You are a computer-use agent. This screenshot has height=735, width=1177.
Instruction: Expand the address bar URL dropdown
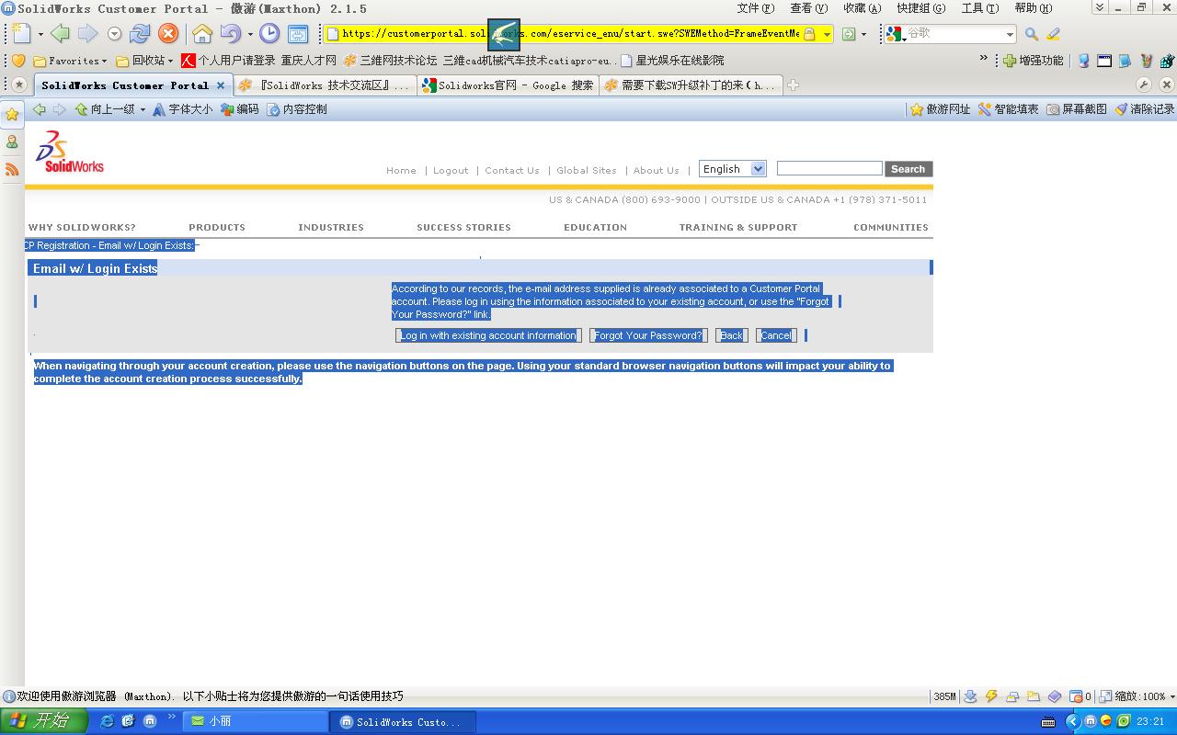click(x=827, y=34)
